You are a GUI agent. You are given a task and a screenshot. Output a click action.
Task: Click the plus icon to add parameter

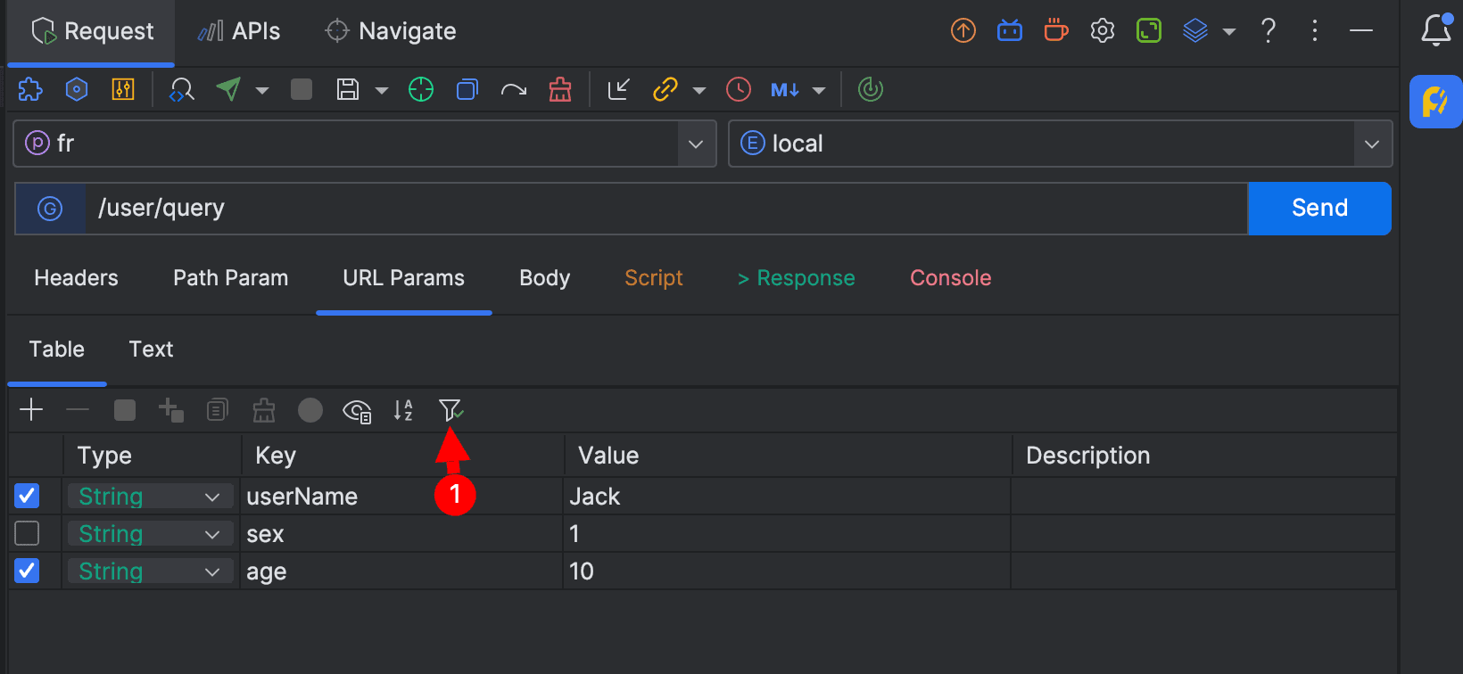coord(31,409)
